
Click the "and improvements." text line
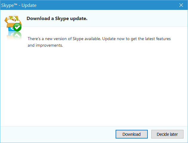click(x=45, y=46)
